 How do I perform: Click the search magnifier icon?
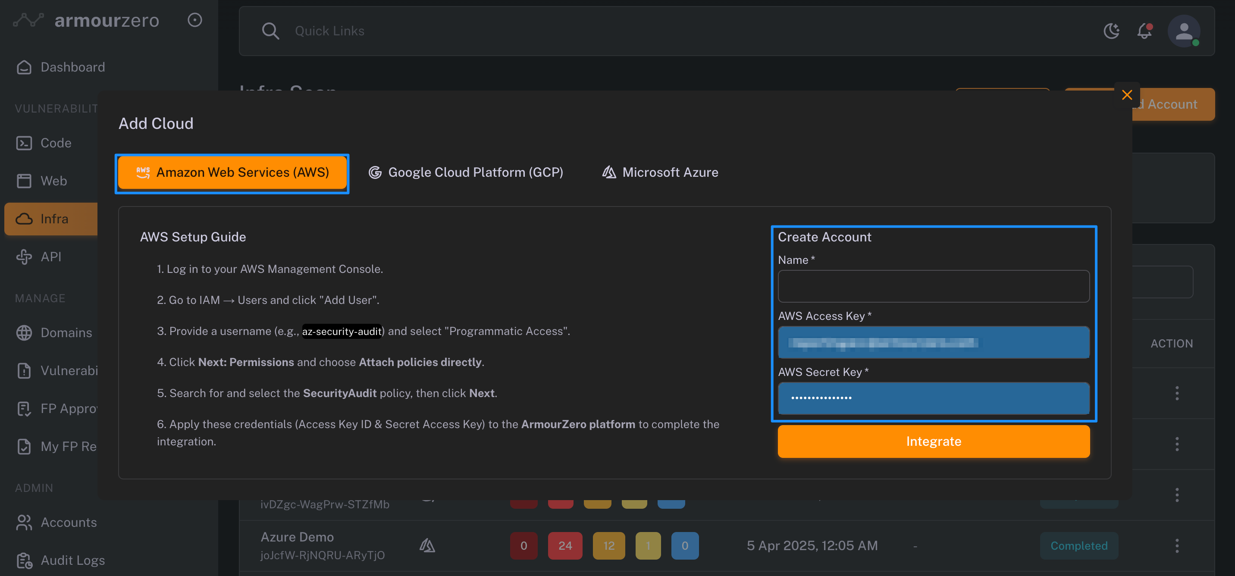pos(270,31)
